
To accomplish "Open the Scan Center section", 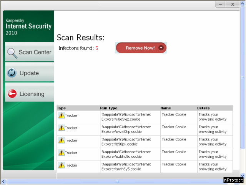I will coord(30,52).
